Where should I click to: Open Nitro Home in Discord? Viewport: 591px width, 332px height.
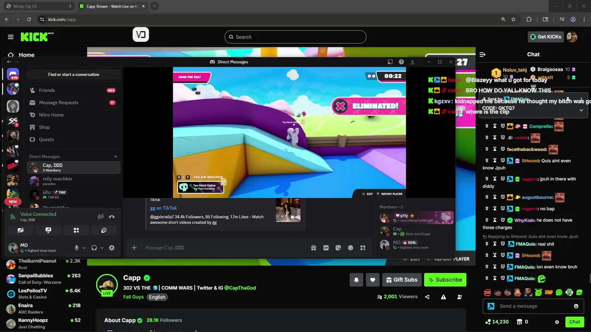click(73, 115)
